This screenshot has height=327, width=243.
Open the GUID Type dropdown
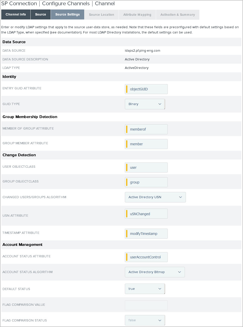click(145, 104)
